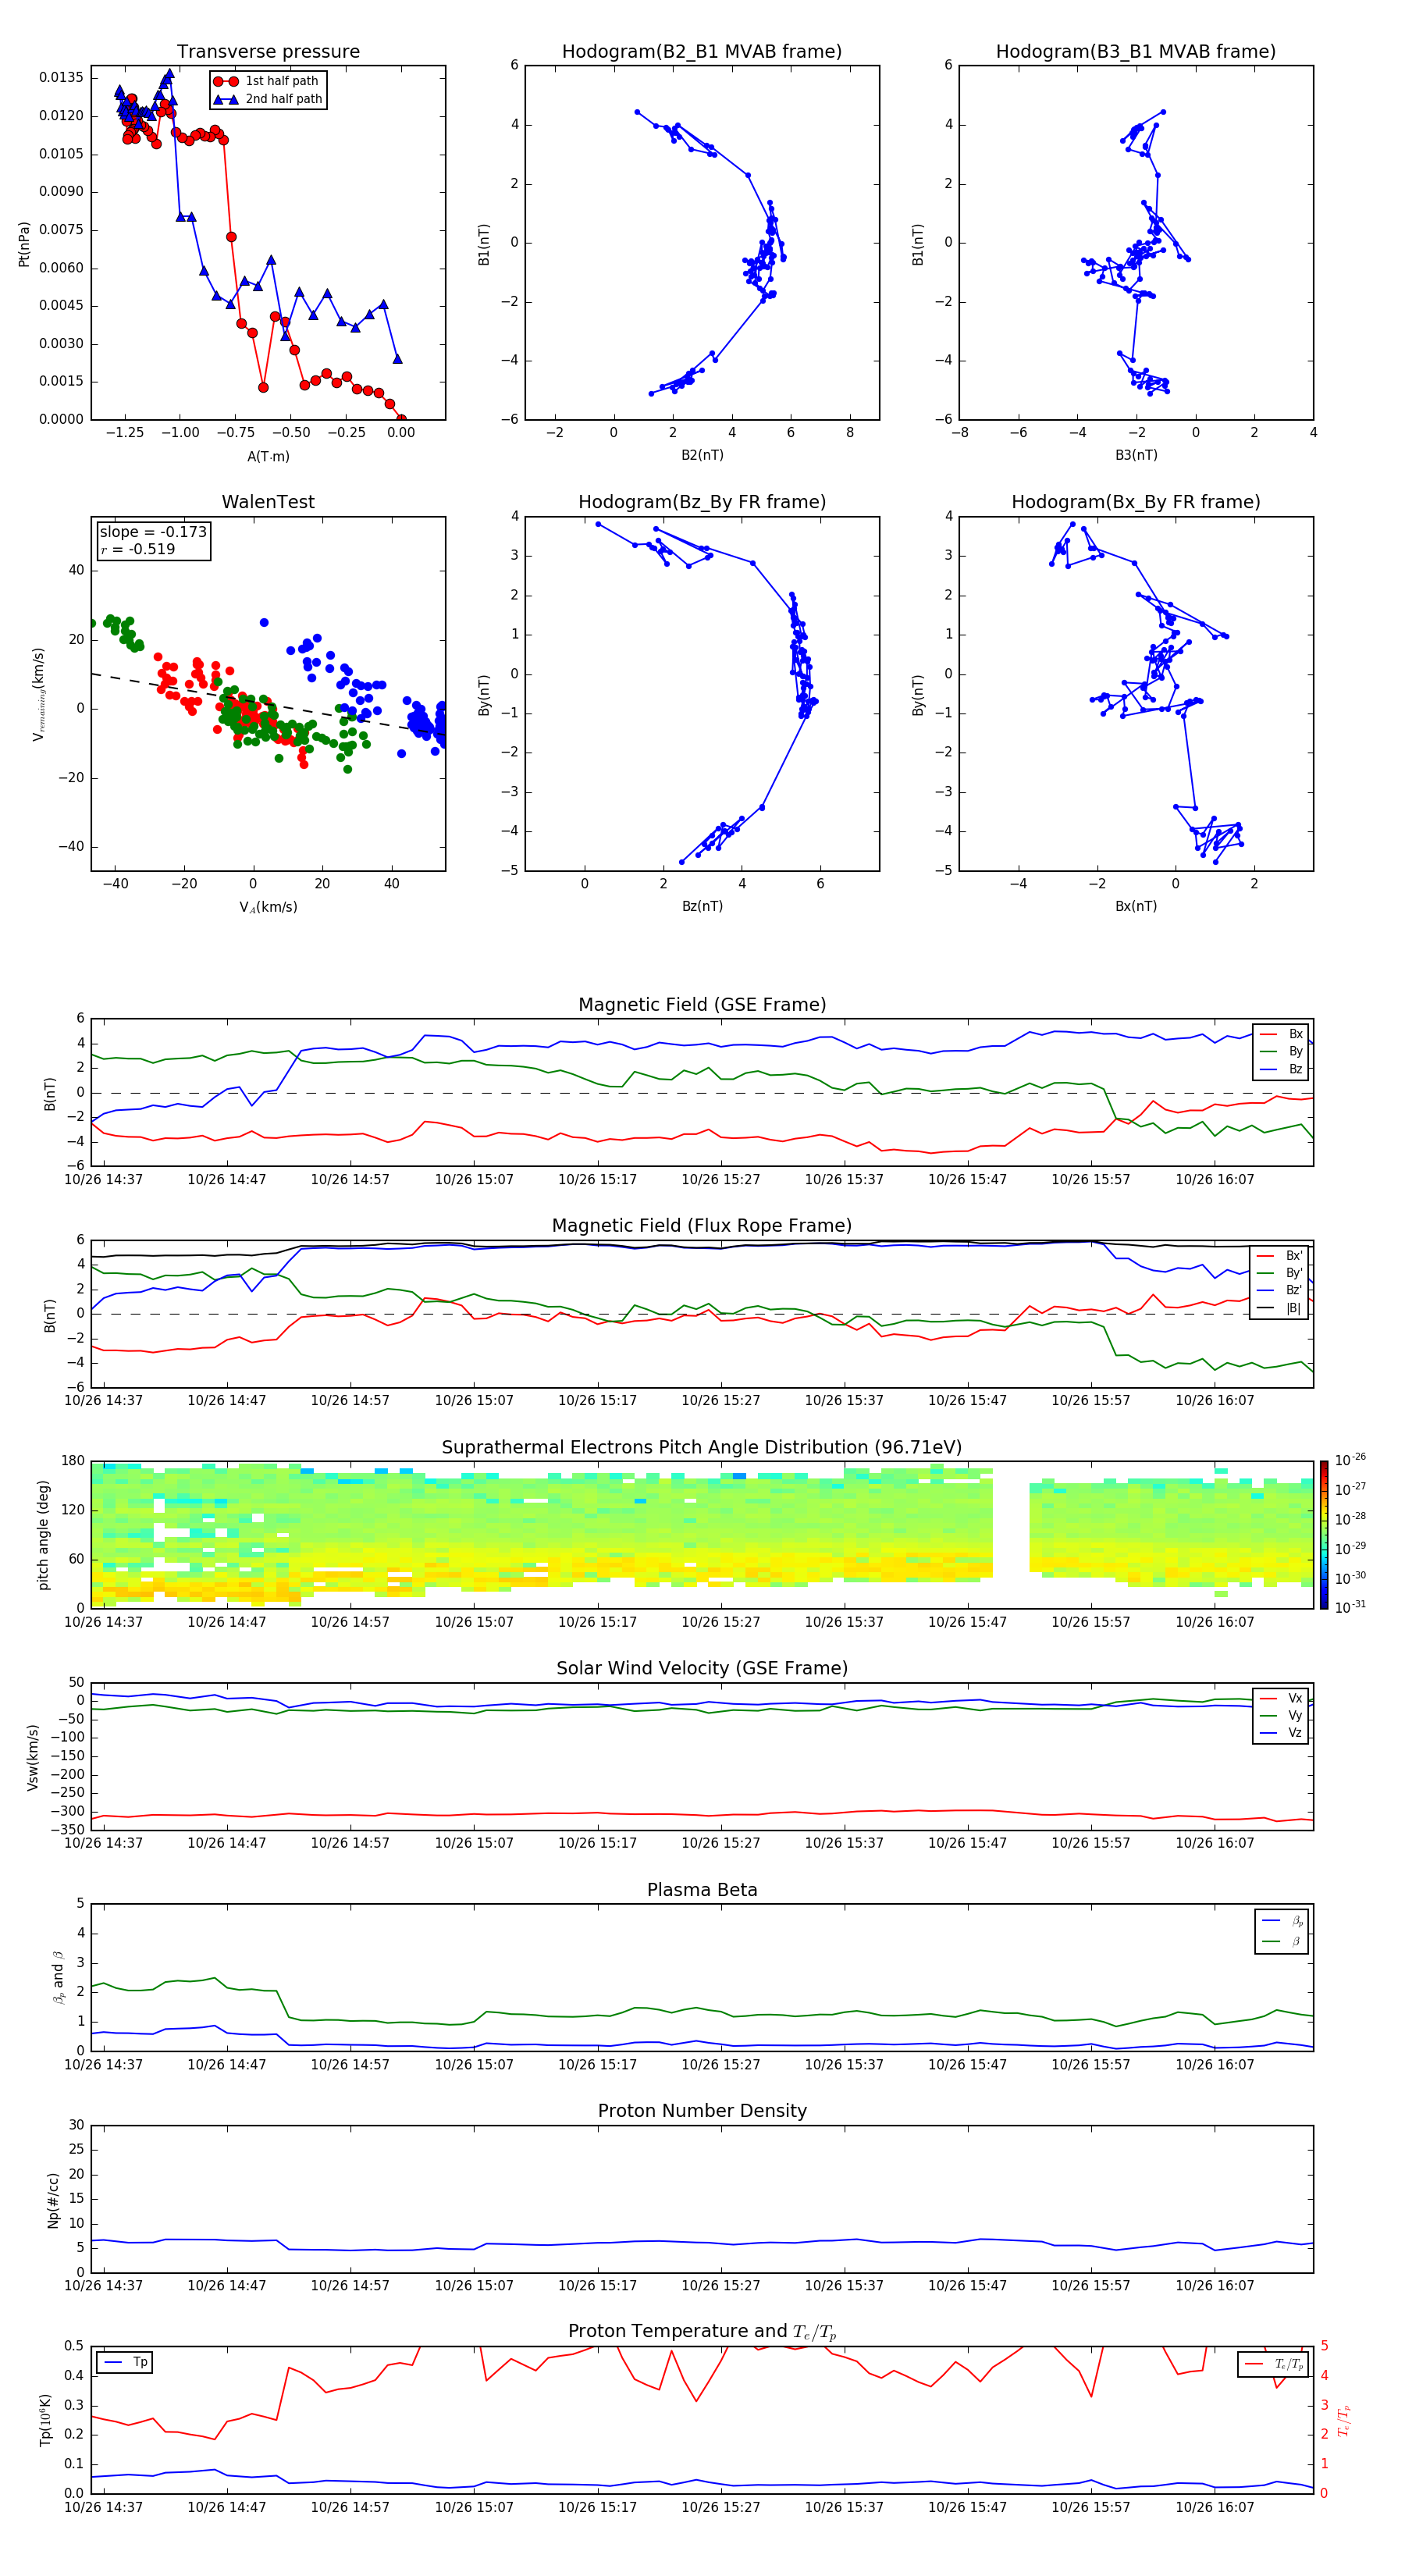Select "Bx" in the GSE magnetic field legend
Image resolution: width=1405 pixels, height=2576 pixels.
[x=1282, y=1034]
